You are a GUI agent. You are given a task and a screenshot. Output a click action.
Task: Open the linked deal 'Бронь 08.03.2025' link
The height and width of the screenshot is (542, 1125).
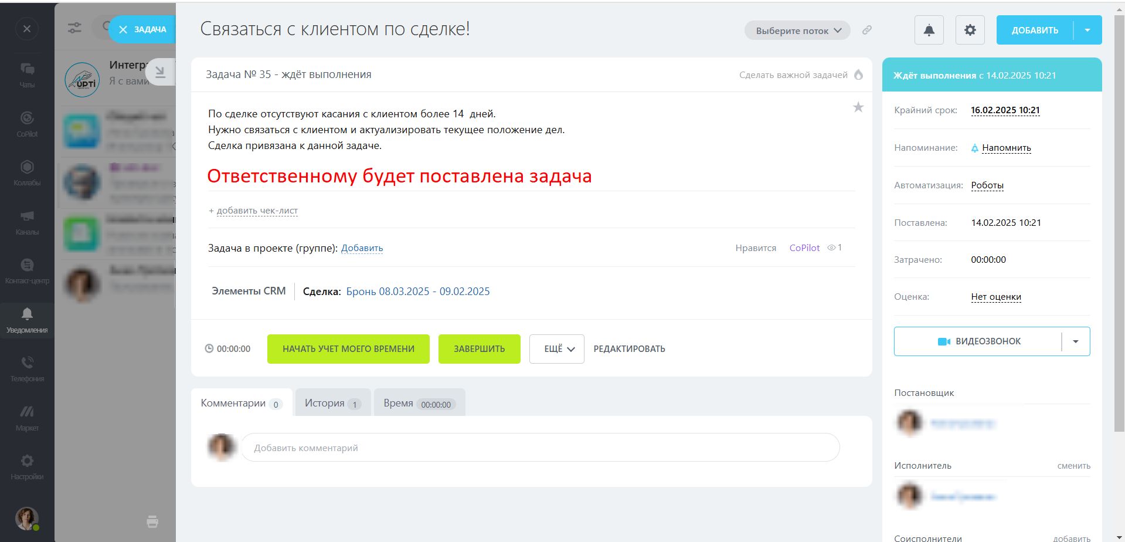click(417, 292)
